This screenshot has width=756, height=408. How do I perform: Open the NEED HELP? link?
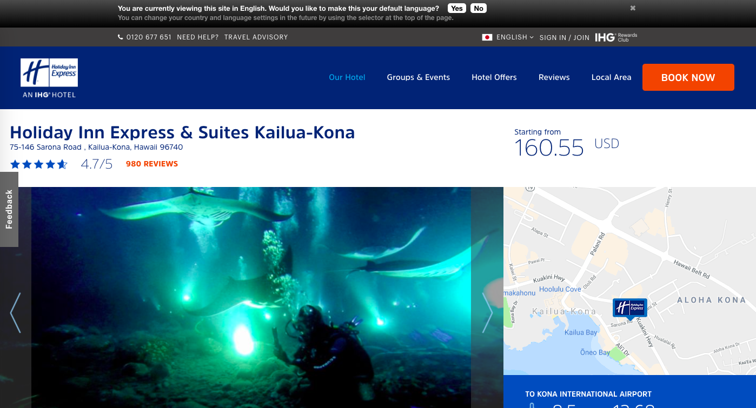coord(198,37)
